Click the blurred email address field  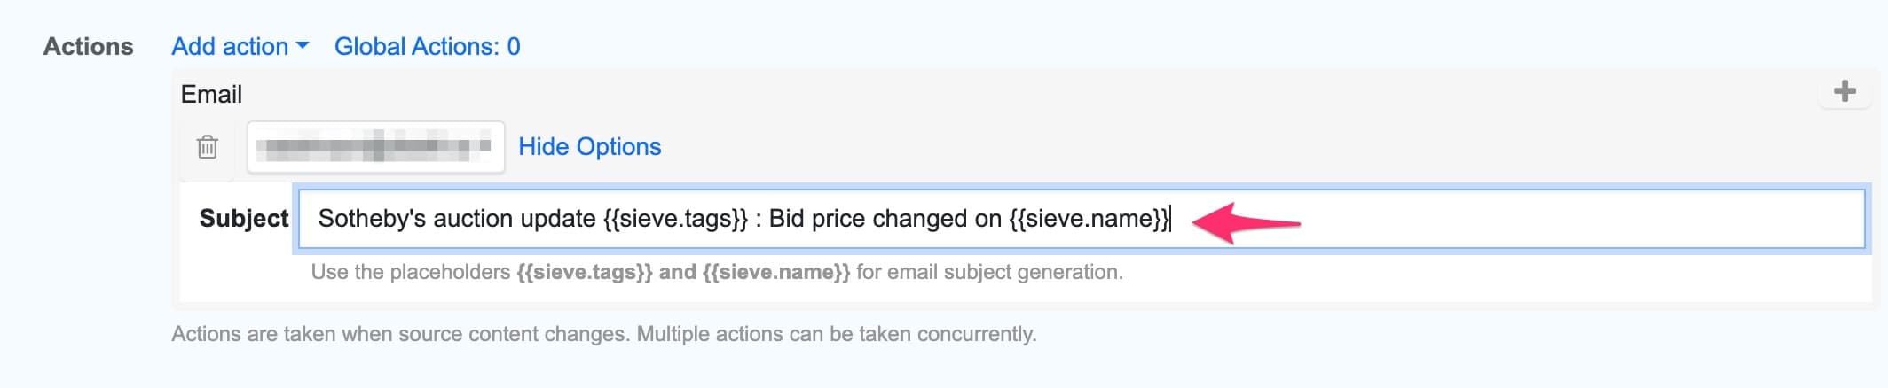pyautogui.click(x=376, y=147)
